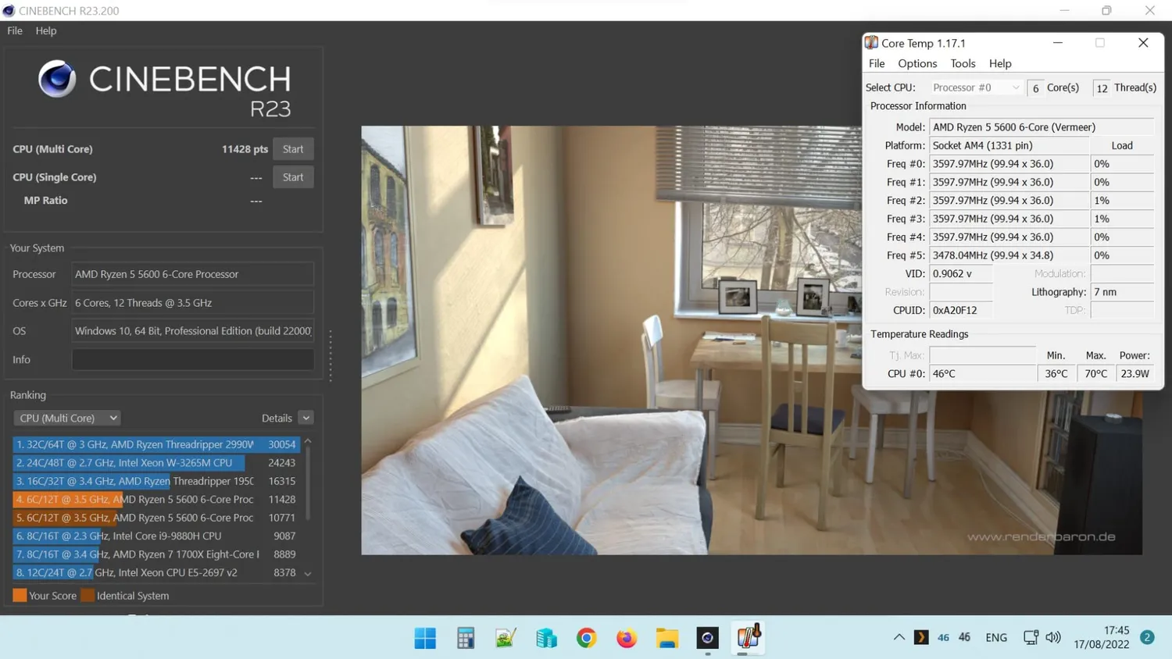
Task: Start the CPU Multi Core benchmark
Action: (x=293, y=149)
